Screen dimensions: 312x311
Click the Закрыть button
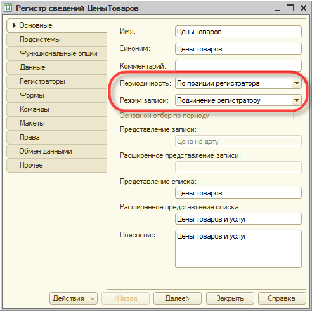click(230, 298)
